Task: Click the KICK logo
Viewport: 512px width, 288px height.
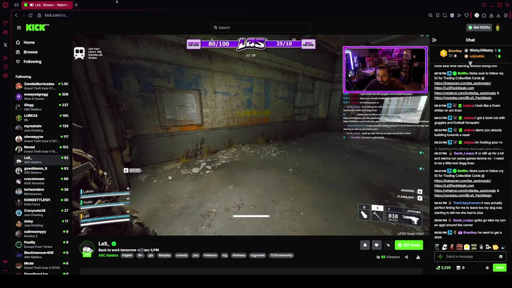Action: 37,27
